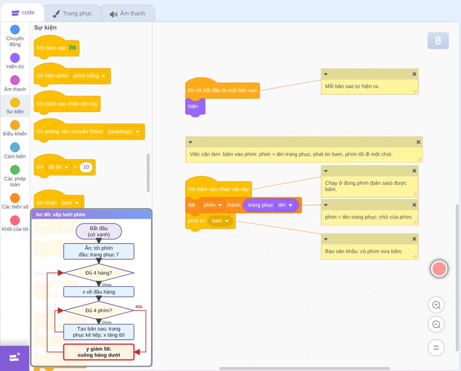Click the number 8 badge

[x=438, y=41]
